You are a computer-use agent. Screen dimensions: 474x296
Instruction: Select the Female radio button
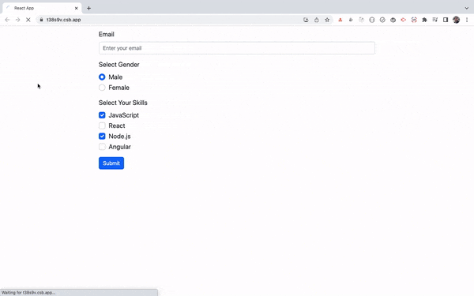pos(102,88)
